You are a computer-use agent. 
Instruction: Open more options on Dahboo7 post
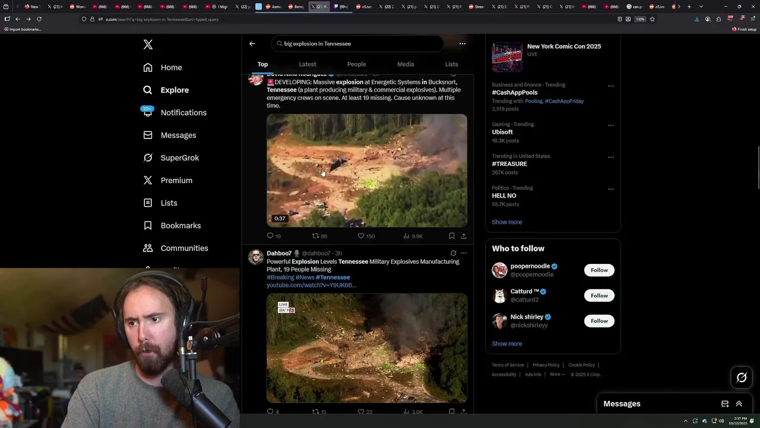click(x=464, y=253)
